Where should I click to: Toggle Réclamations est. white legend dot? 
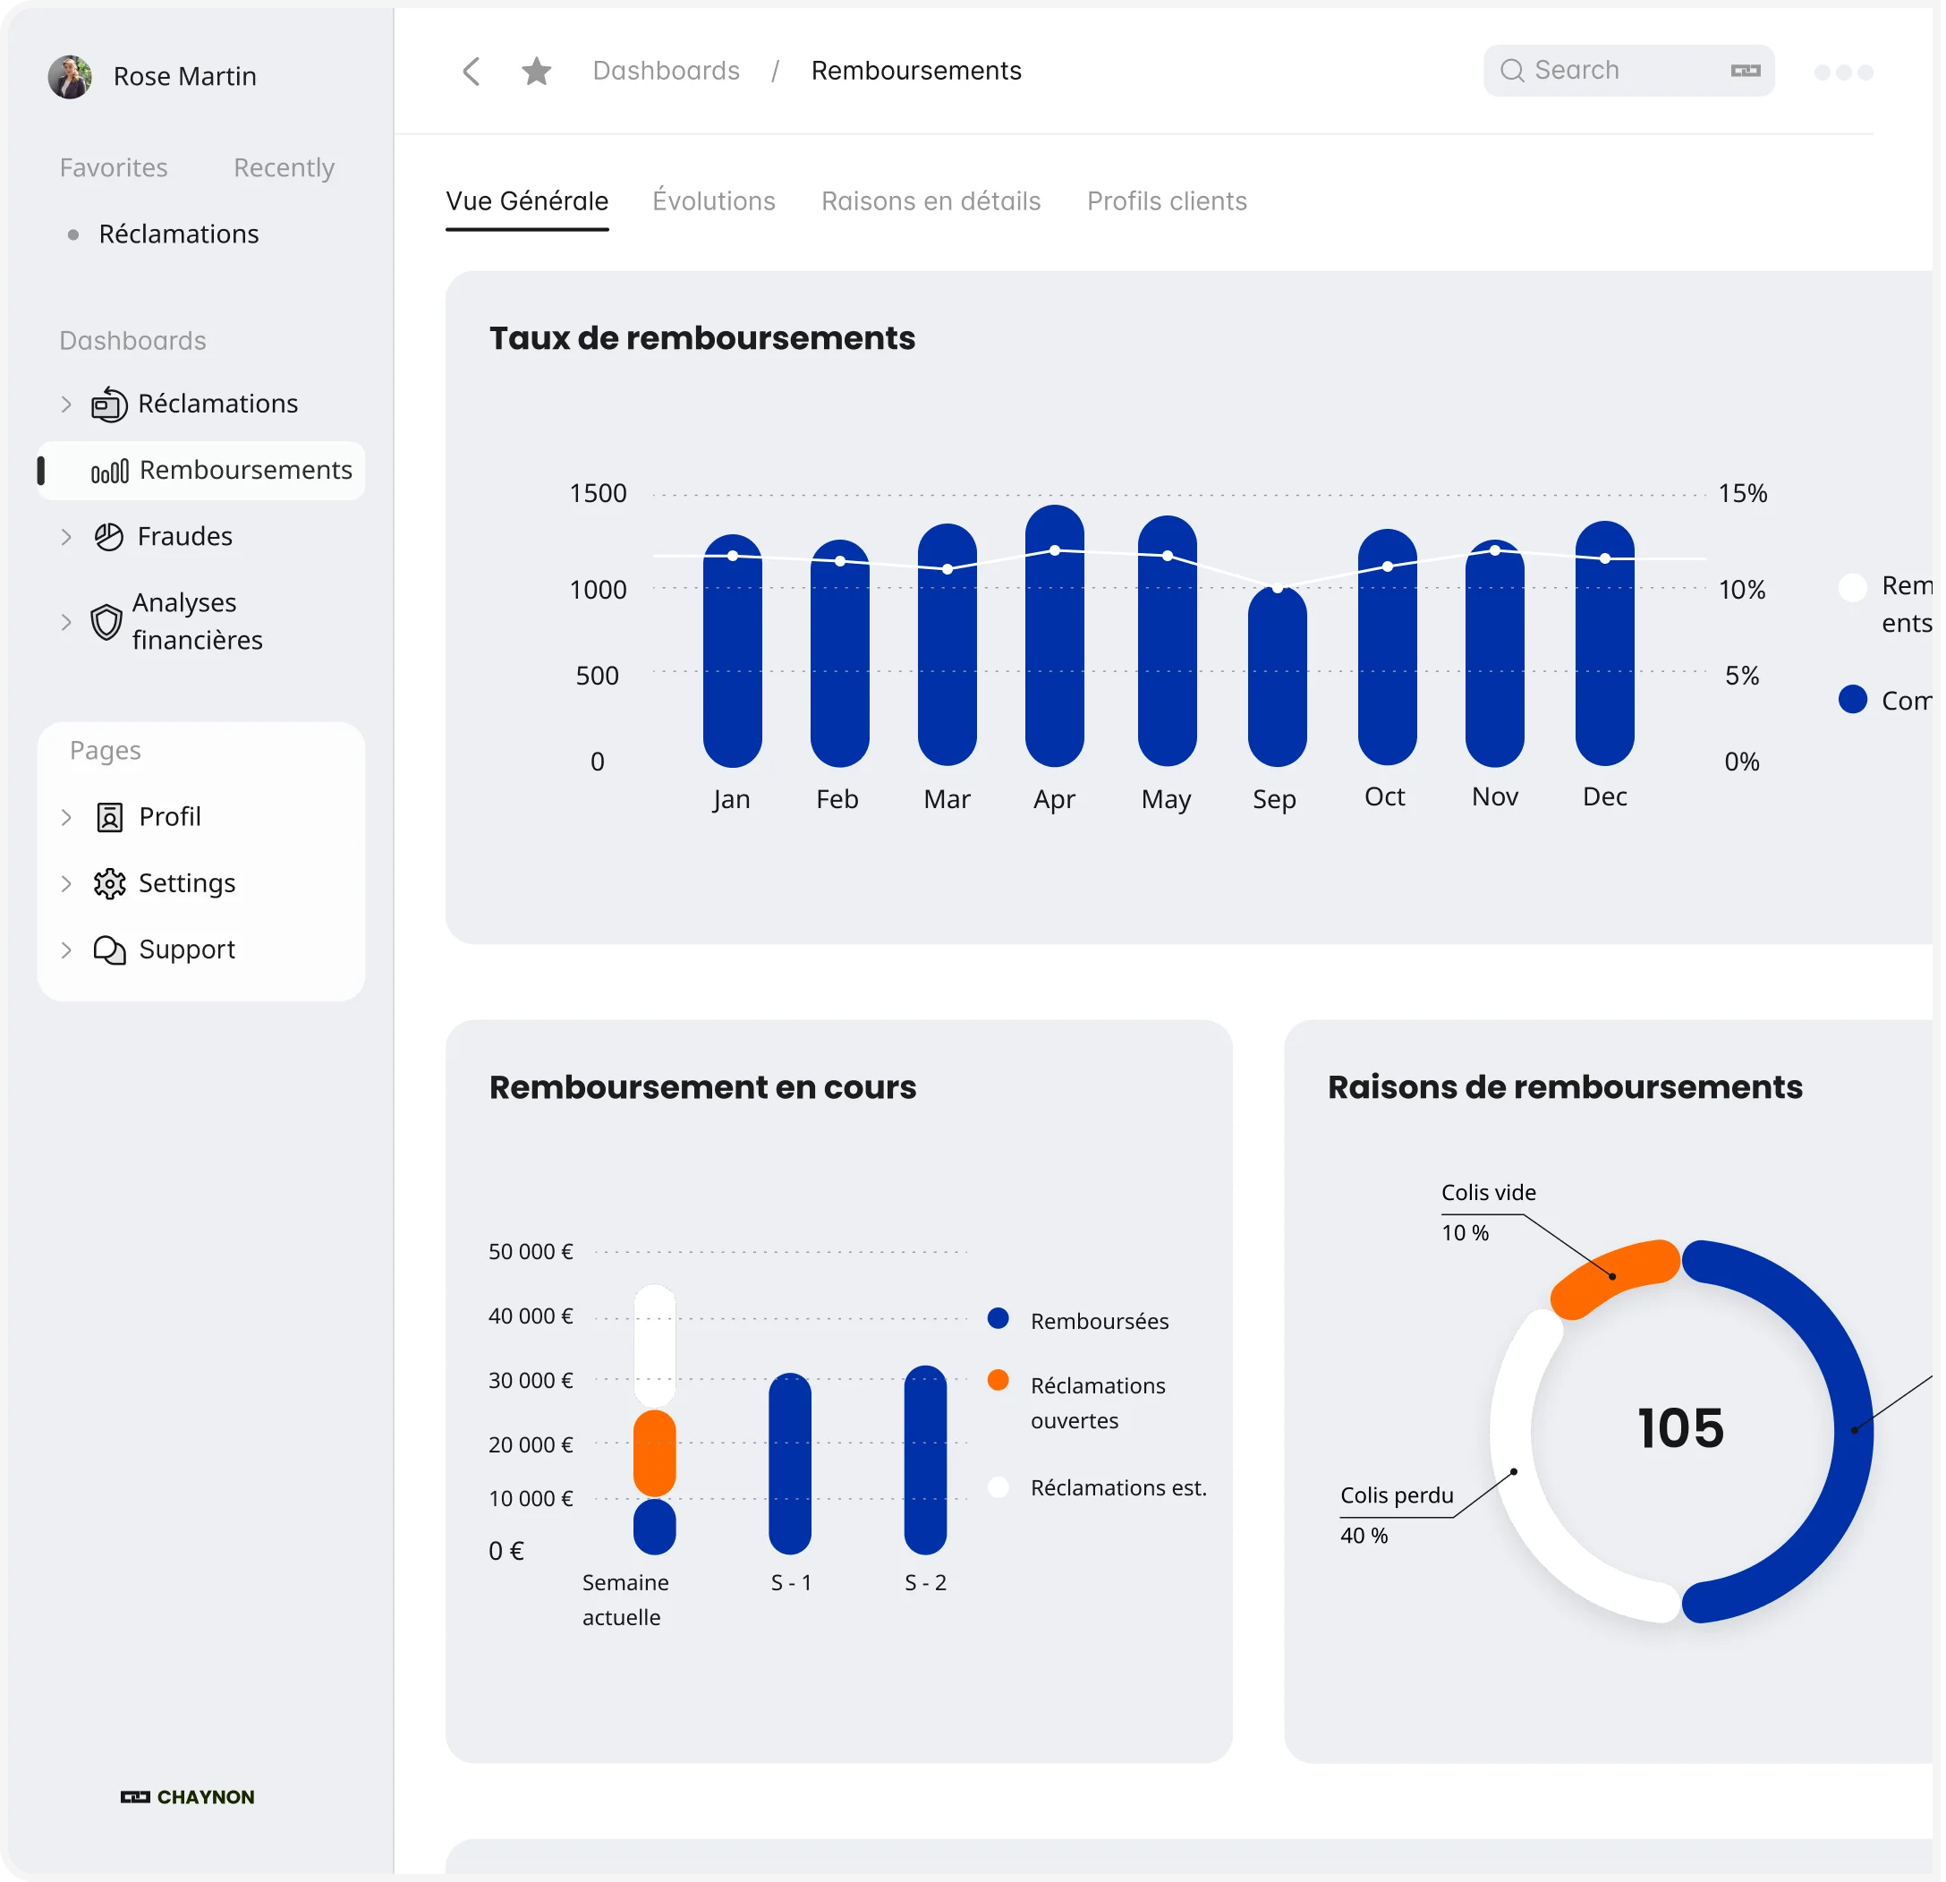pos(998,1486)
